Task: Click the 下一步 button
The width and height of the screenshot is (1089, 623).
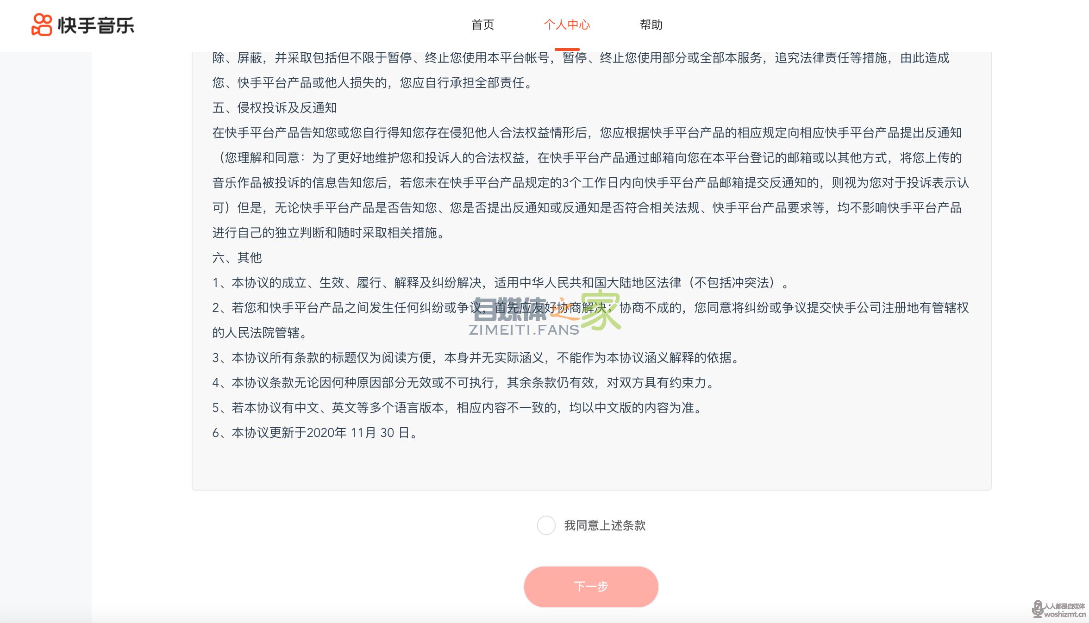Action: point(590,586)
